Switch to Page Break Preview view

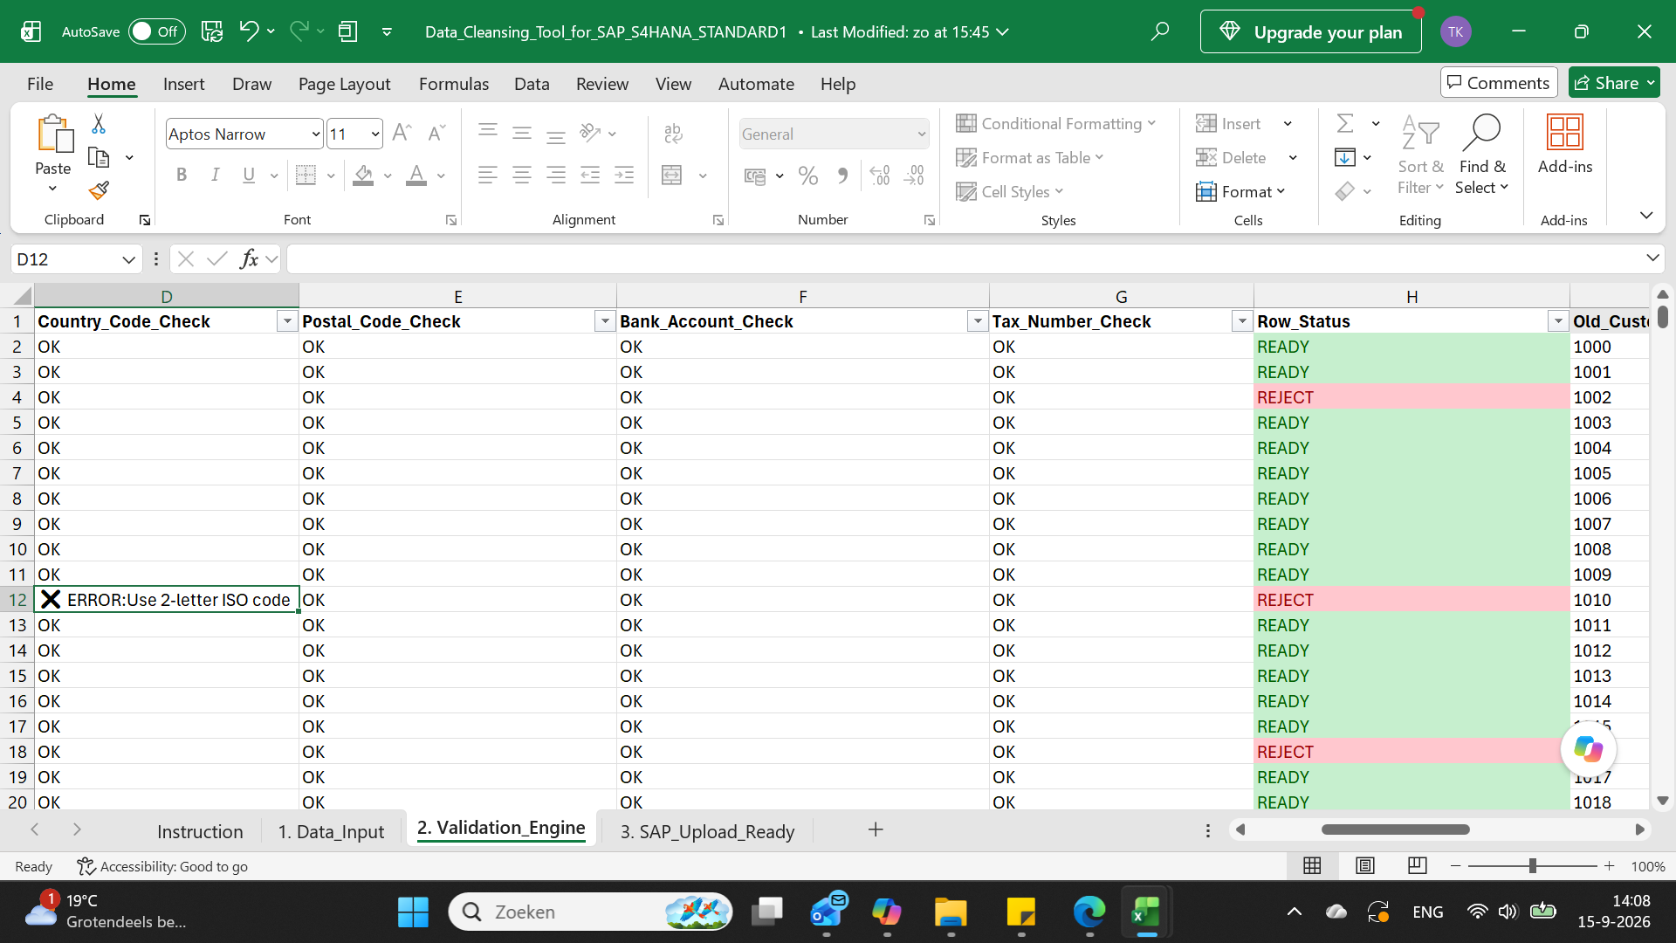click(x=1418, y=865)
